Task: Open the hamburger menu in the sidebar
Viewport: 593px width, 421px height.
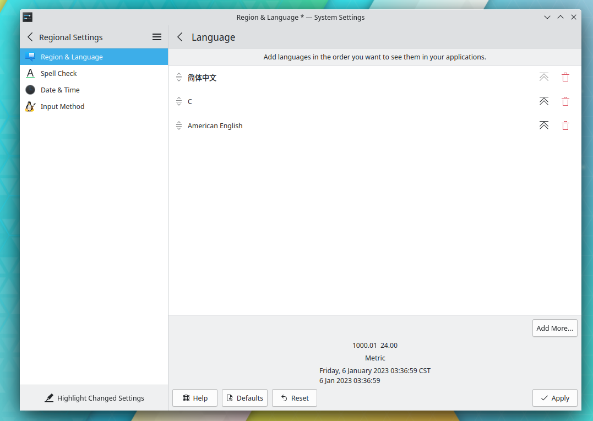Action: click(x=157, y=37)
